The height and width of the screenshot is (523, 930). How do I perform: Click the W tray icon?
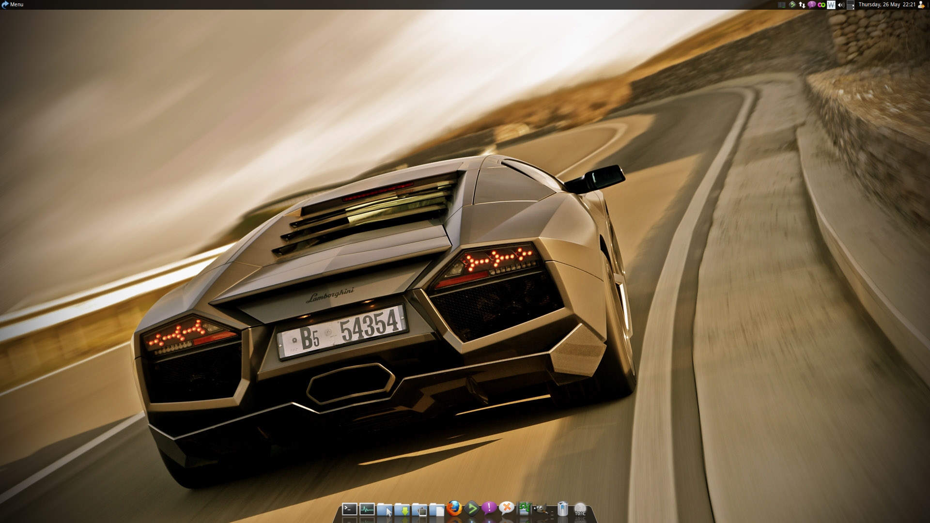(831, 5)
